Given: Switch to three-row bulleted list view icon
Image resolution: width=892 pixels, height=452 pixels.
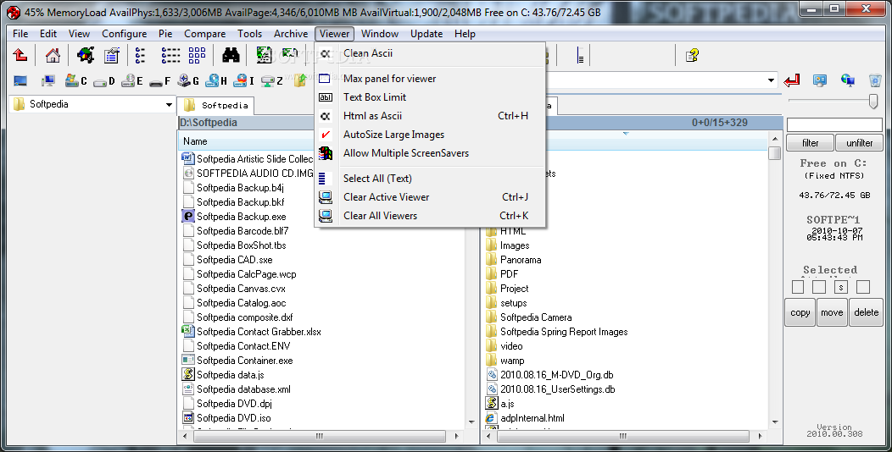Looking at the screenshot, I should pos(140,55).
